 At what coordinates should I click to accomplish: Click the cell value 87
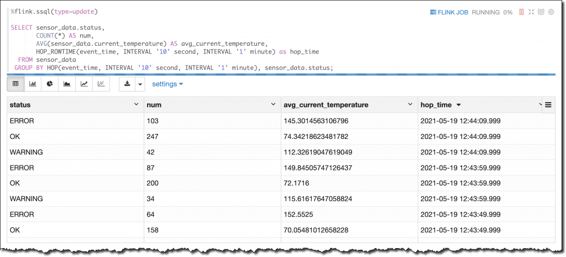[x=150, y=168]
